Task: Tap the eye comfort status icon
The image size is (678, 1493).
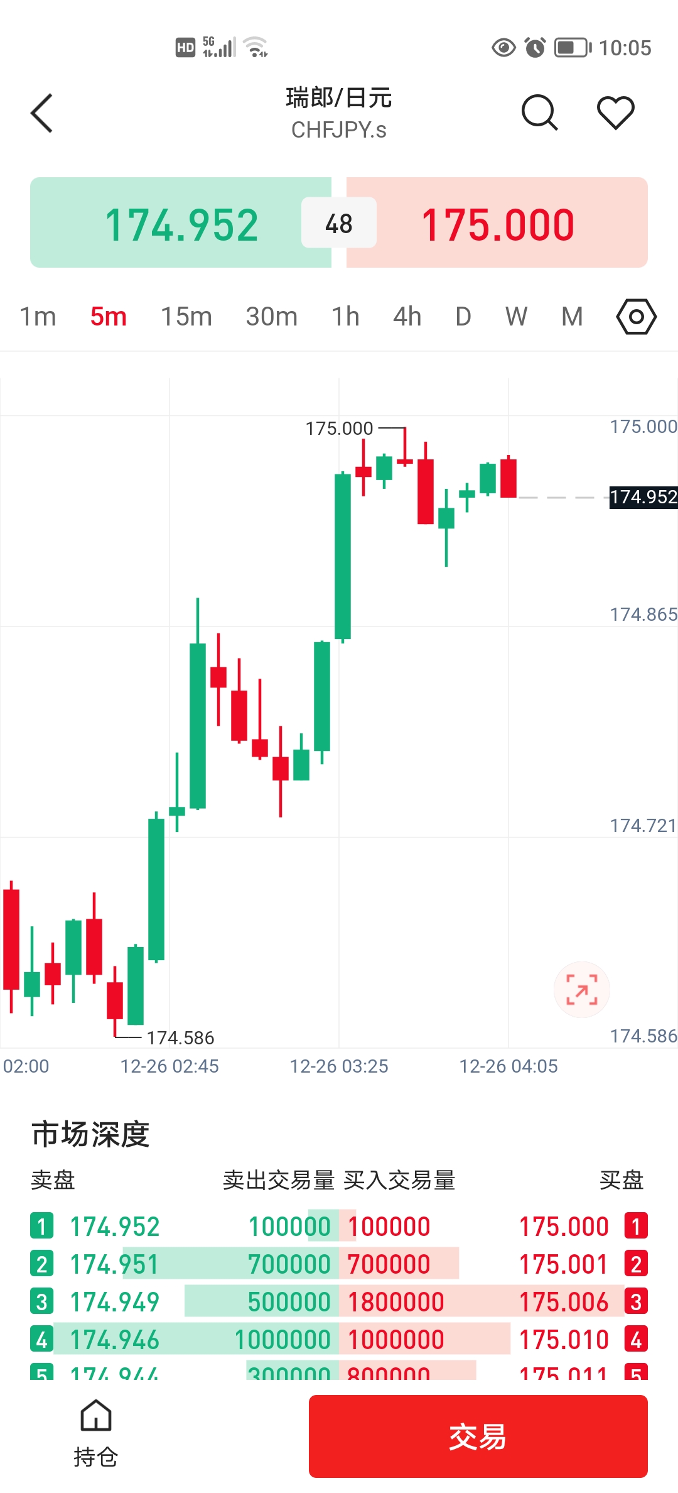Action: point(503,48)
